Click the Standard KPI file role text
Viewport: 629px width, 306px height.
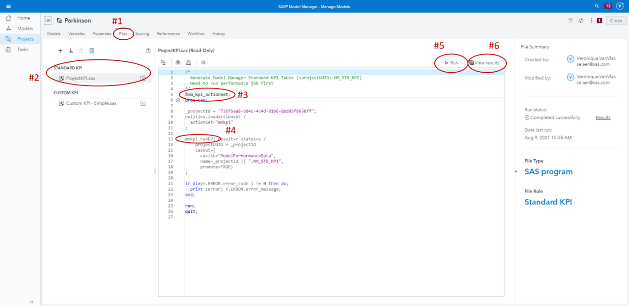point(548,202)
